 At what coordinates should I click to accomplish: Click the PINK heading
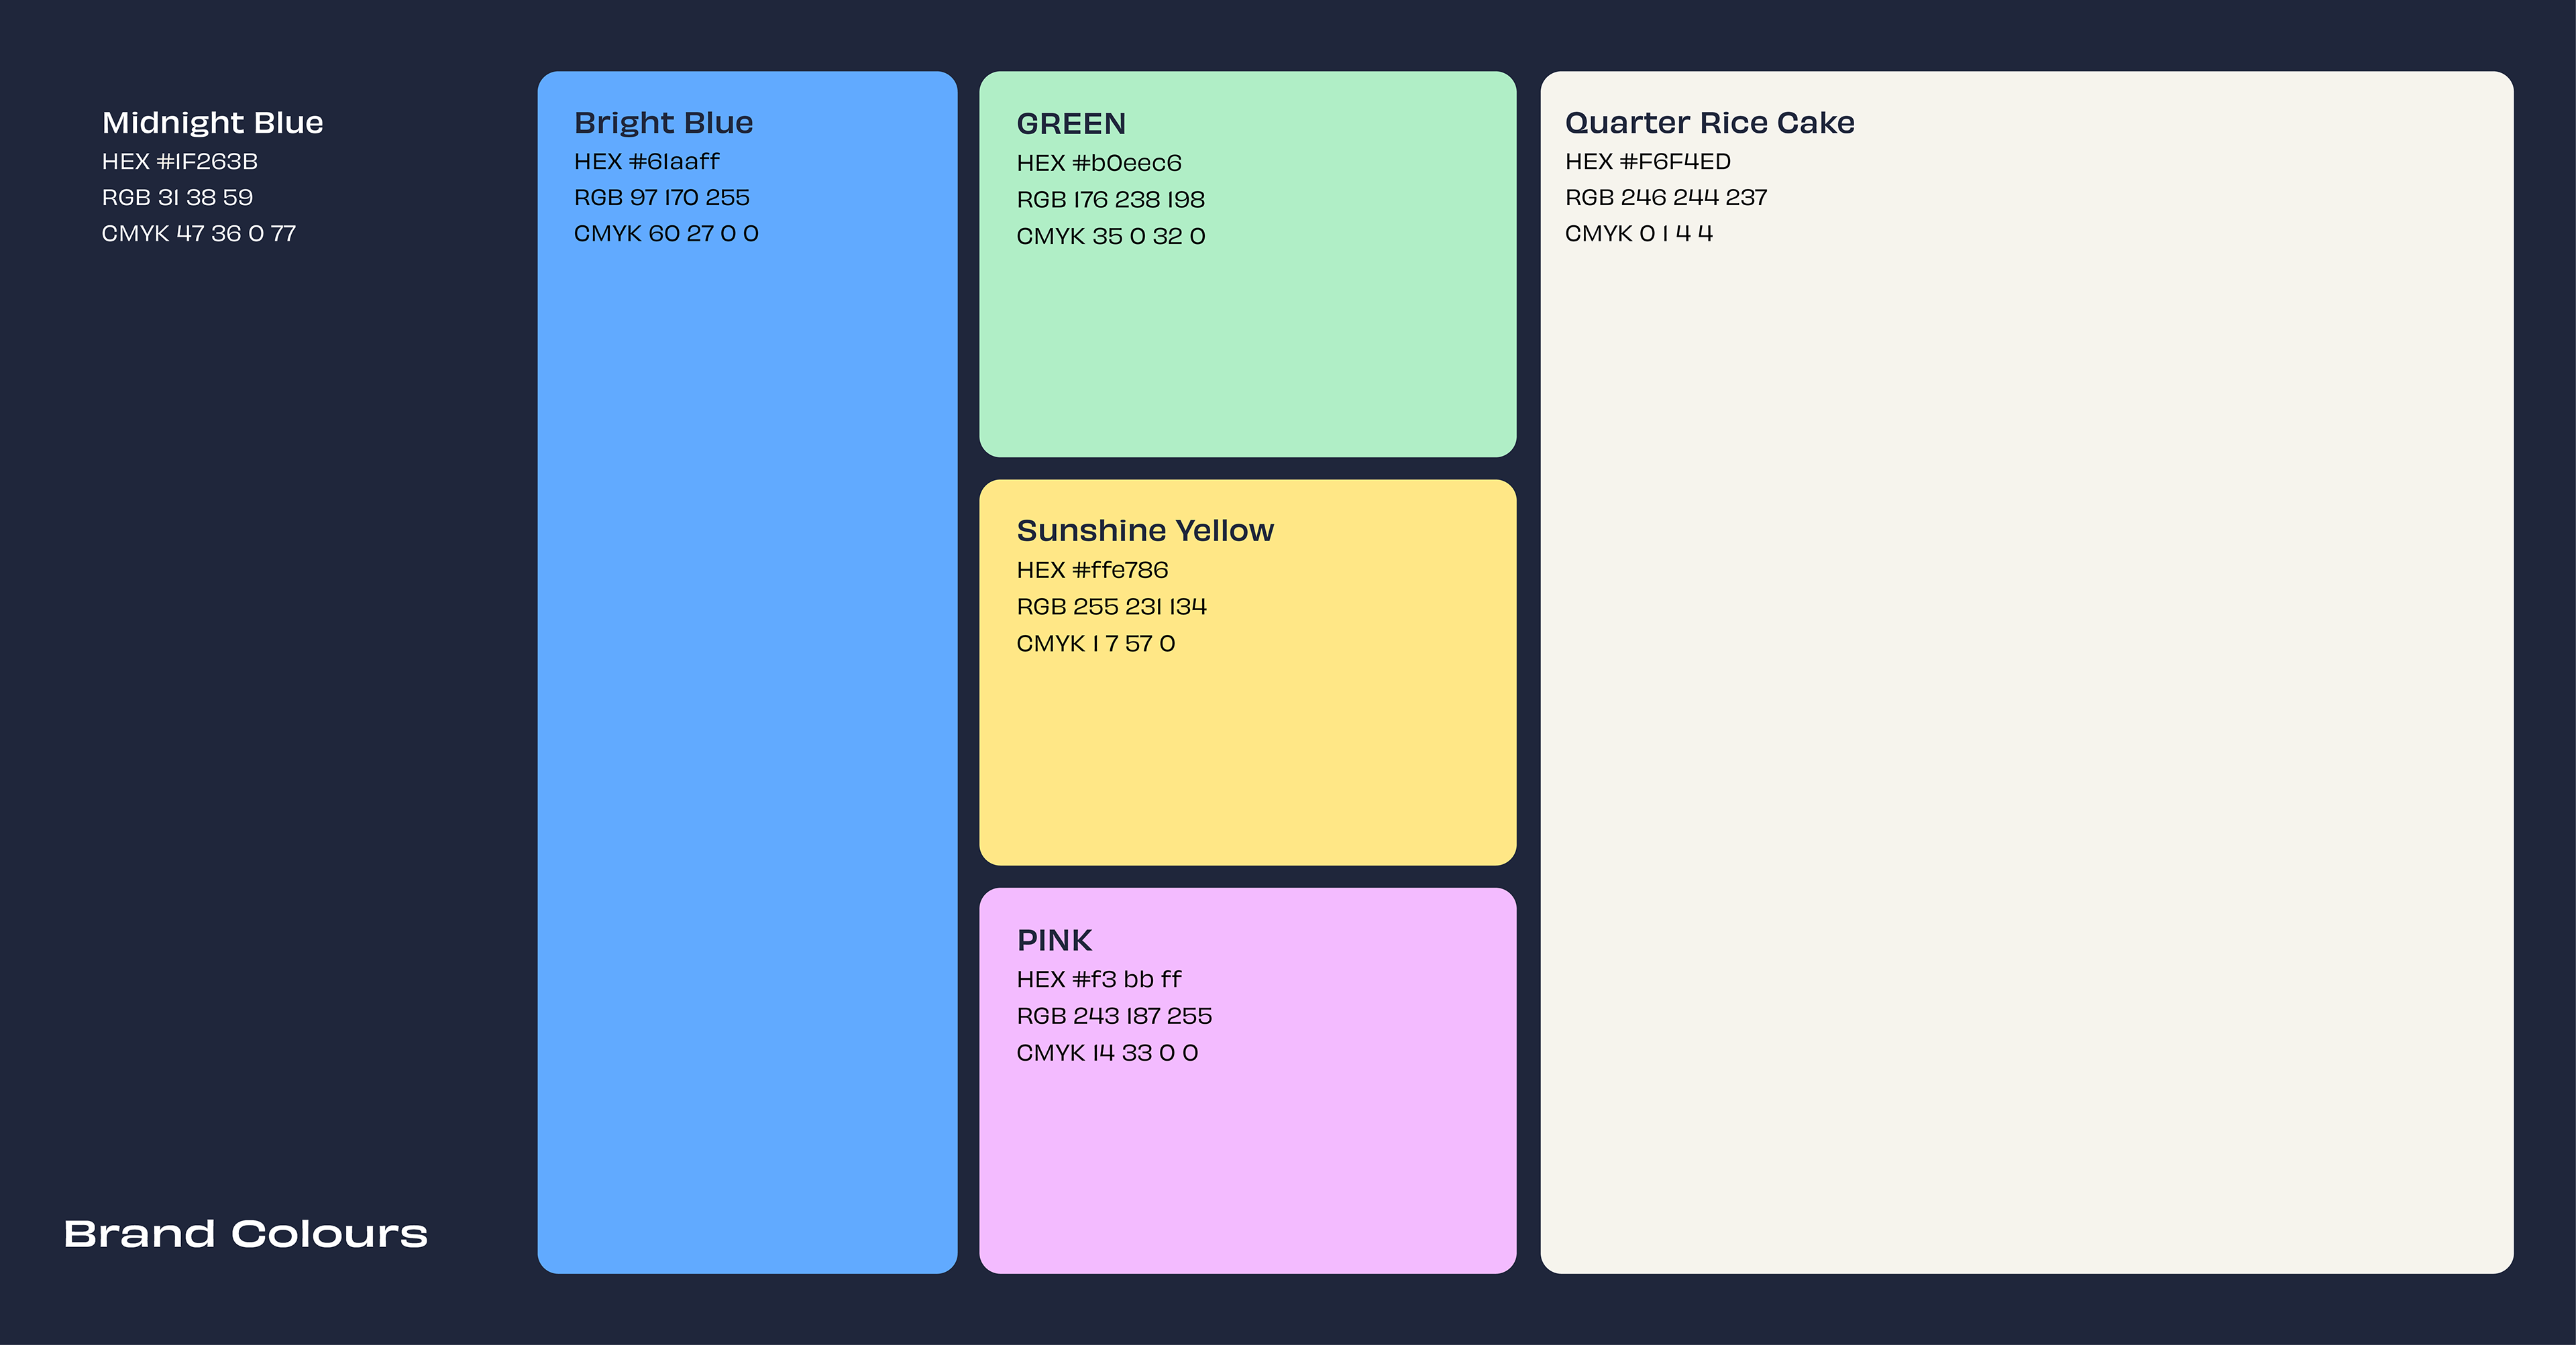click(x=1055, y=940)
